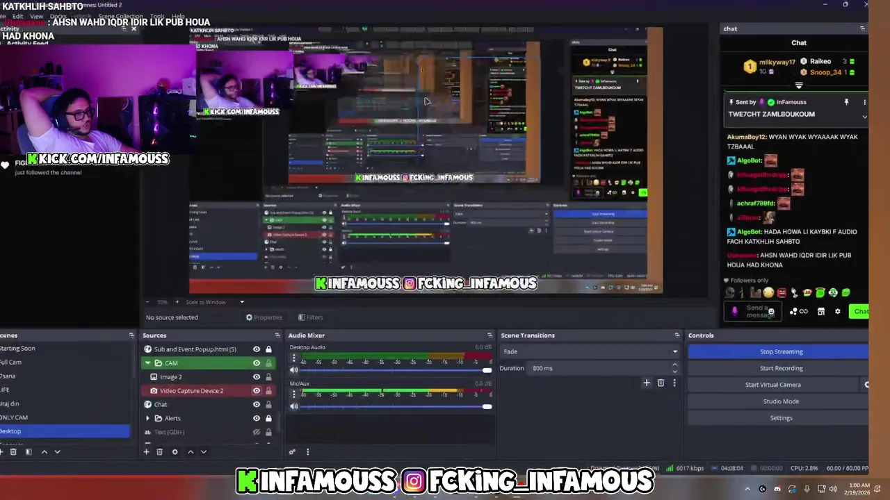
Task: Pop out the Sources dock icon
Action: (277, 335)
